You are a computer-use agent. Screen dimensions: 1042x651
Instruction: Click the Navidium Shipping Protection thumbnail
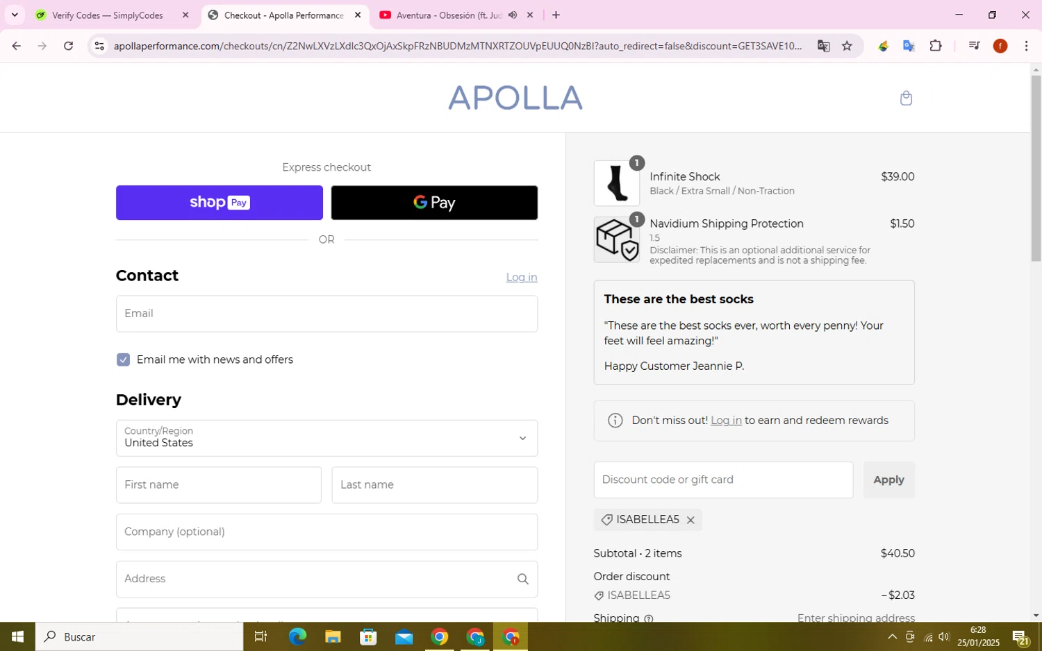617,239
